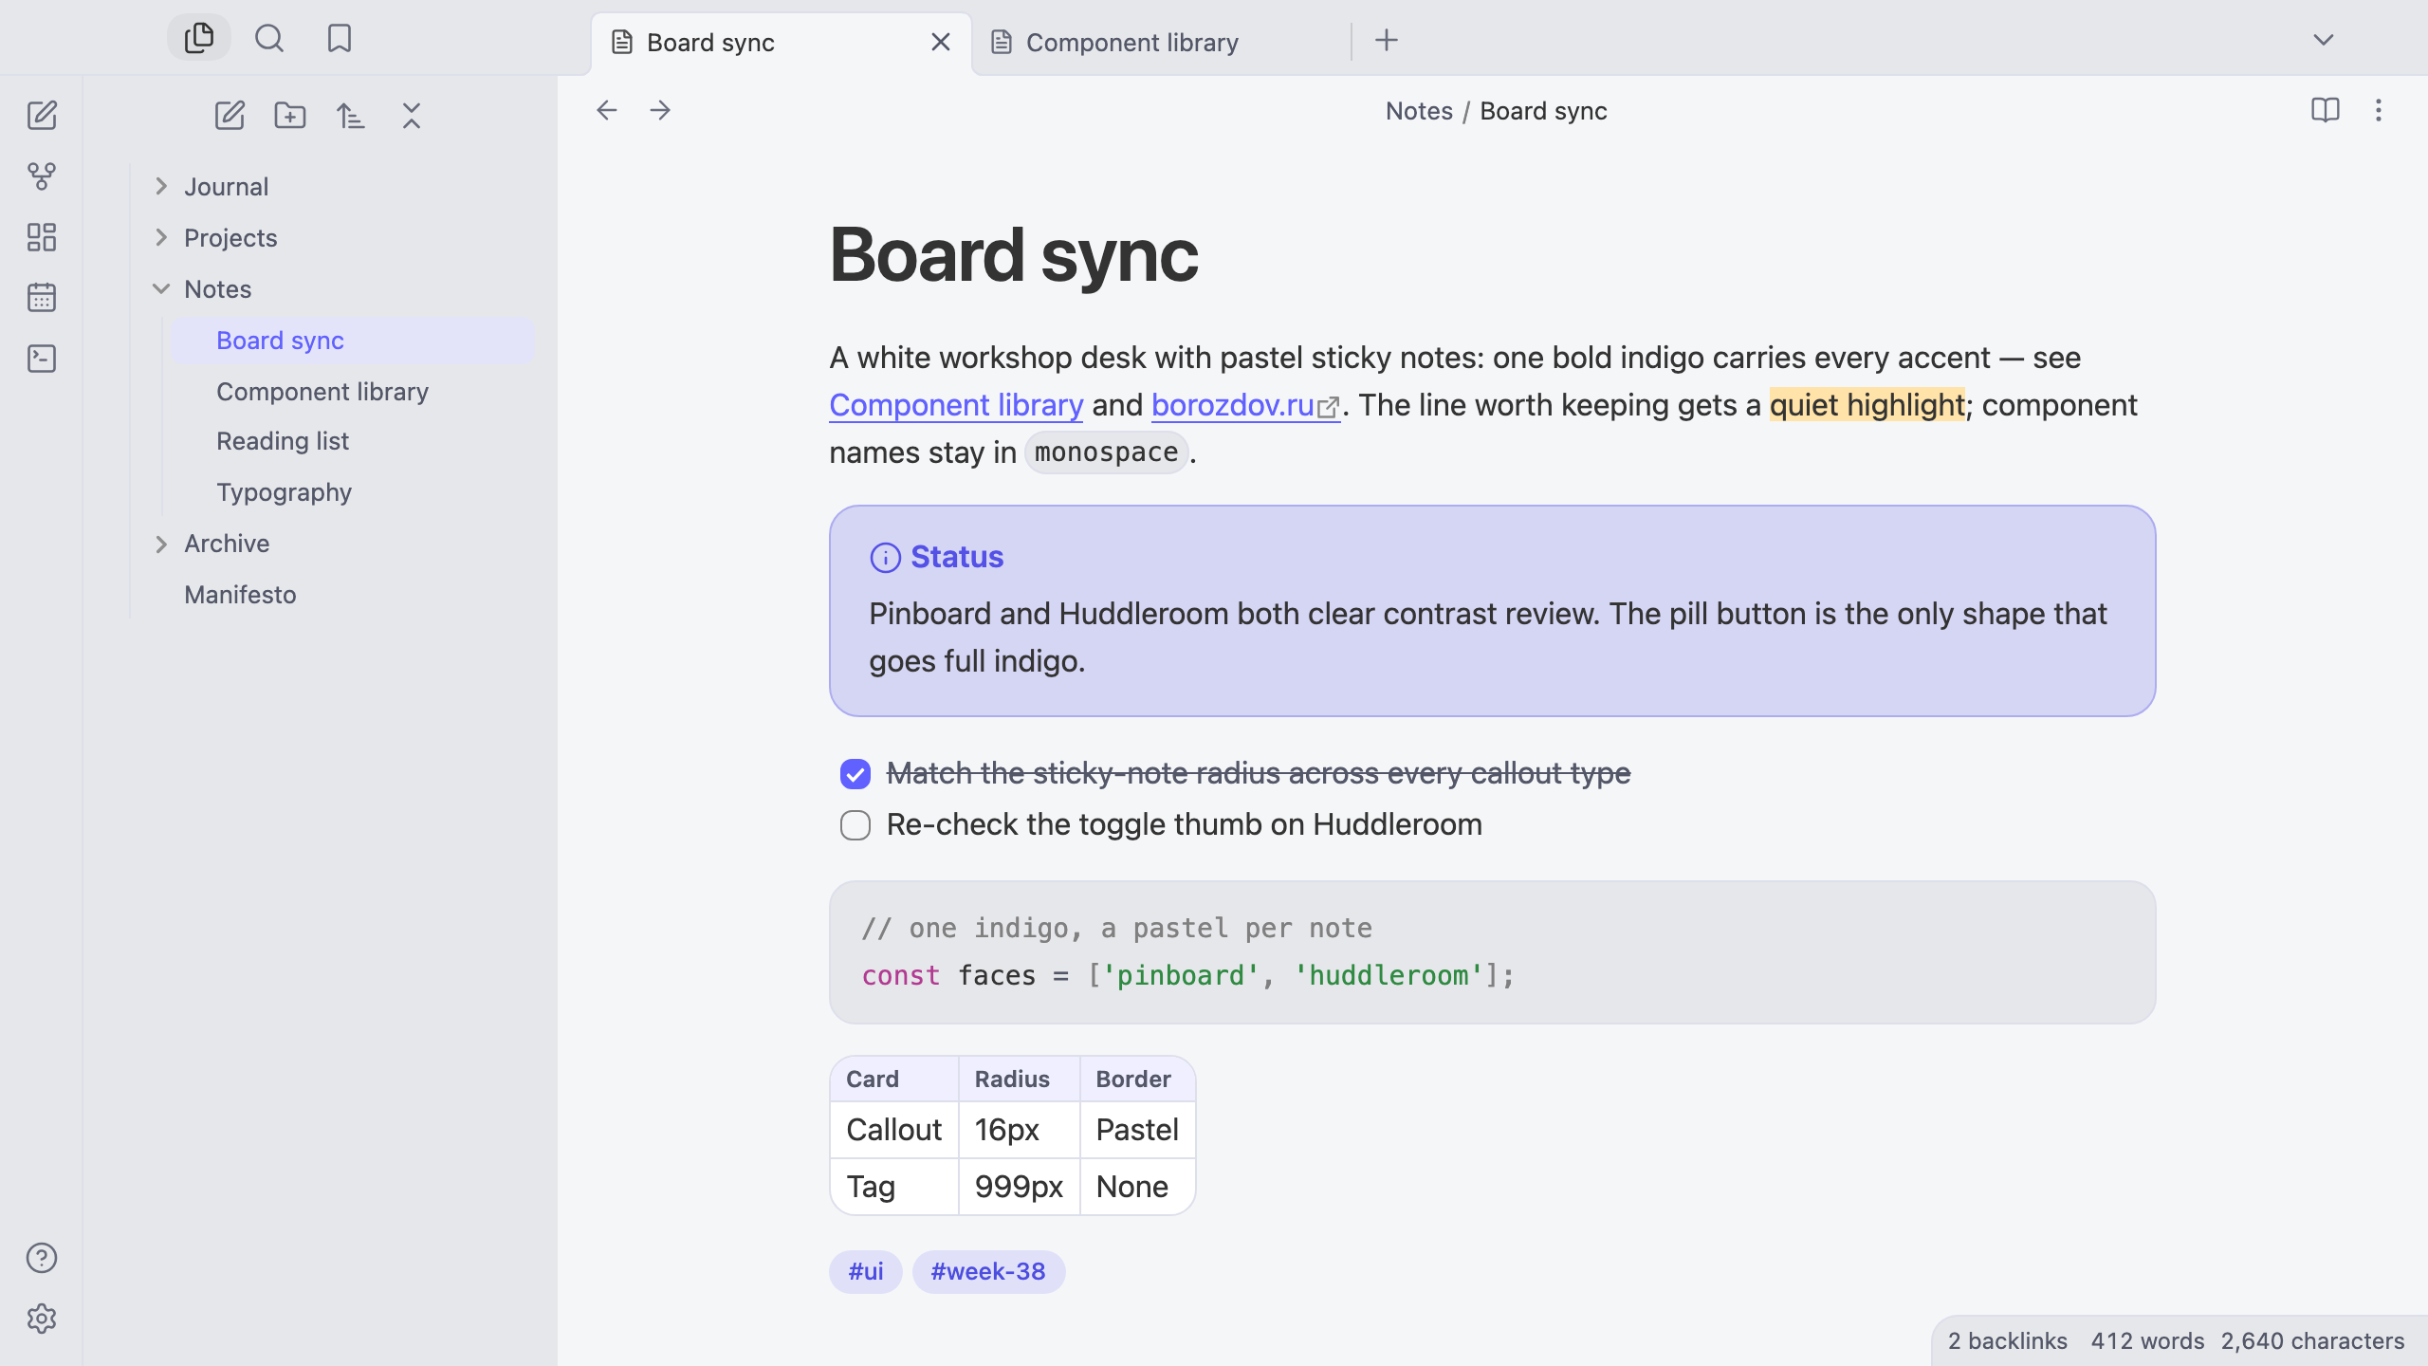
Task: Uncheck the sticky-note radius task
Action: click(855, 774)
